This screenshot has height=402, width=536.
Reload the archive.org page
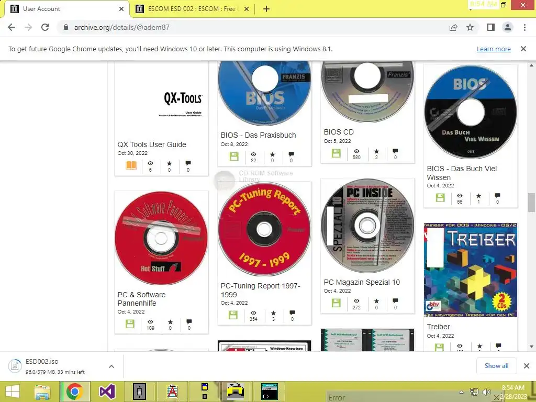click(x=45, y=27)
